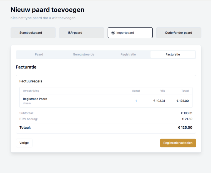Select the Importpaard radio option
Image resolution: width=211 pixels, height=173 pixels.
tap(130, 33)
